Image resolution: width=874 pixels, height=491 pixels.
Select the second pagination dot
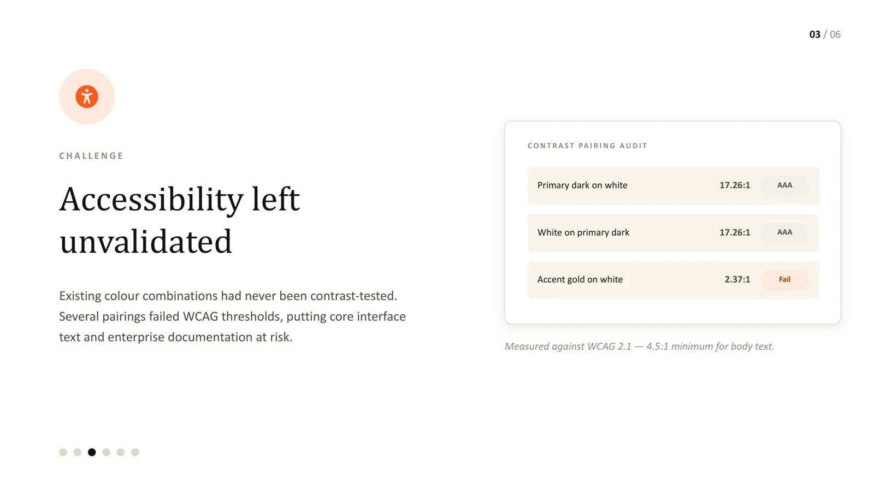(78, 452)
